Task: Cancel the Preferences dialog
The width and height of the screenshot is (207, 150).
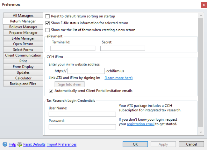Action: coord(191,144)
